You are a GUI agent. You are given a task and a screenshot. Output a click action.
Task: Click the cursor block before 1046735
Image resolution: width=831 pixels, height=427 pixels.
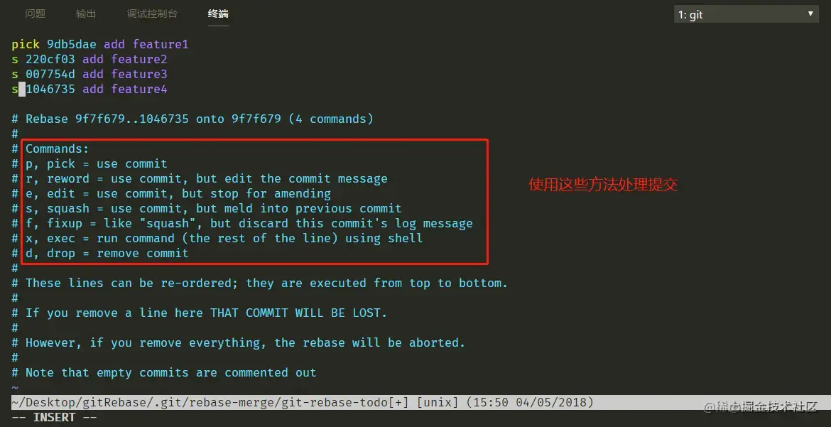(x=22, y=89)
